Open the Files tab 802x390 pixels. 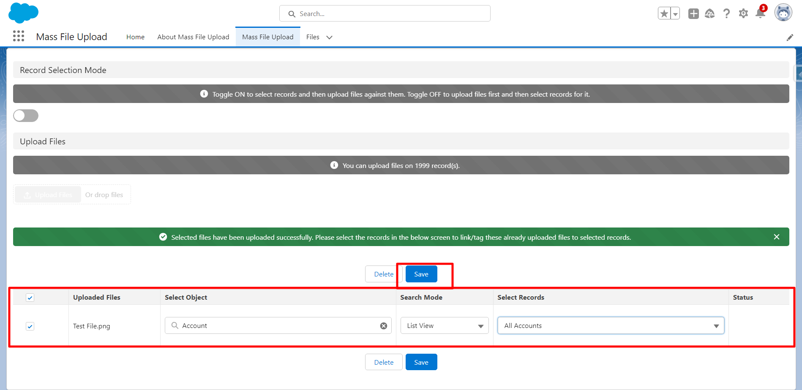[x=313, y=37]
